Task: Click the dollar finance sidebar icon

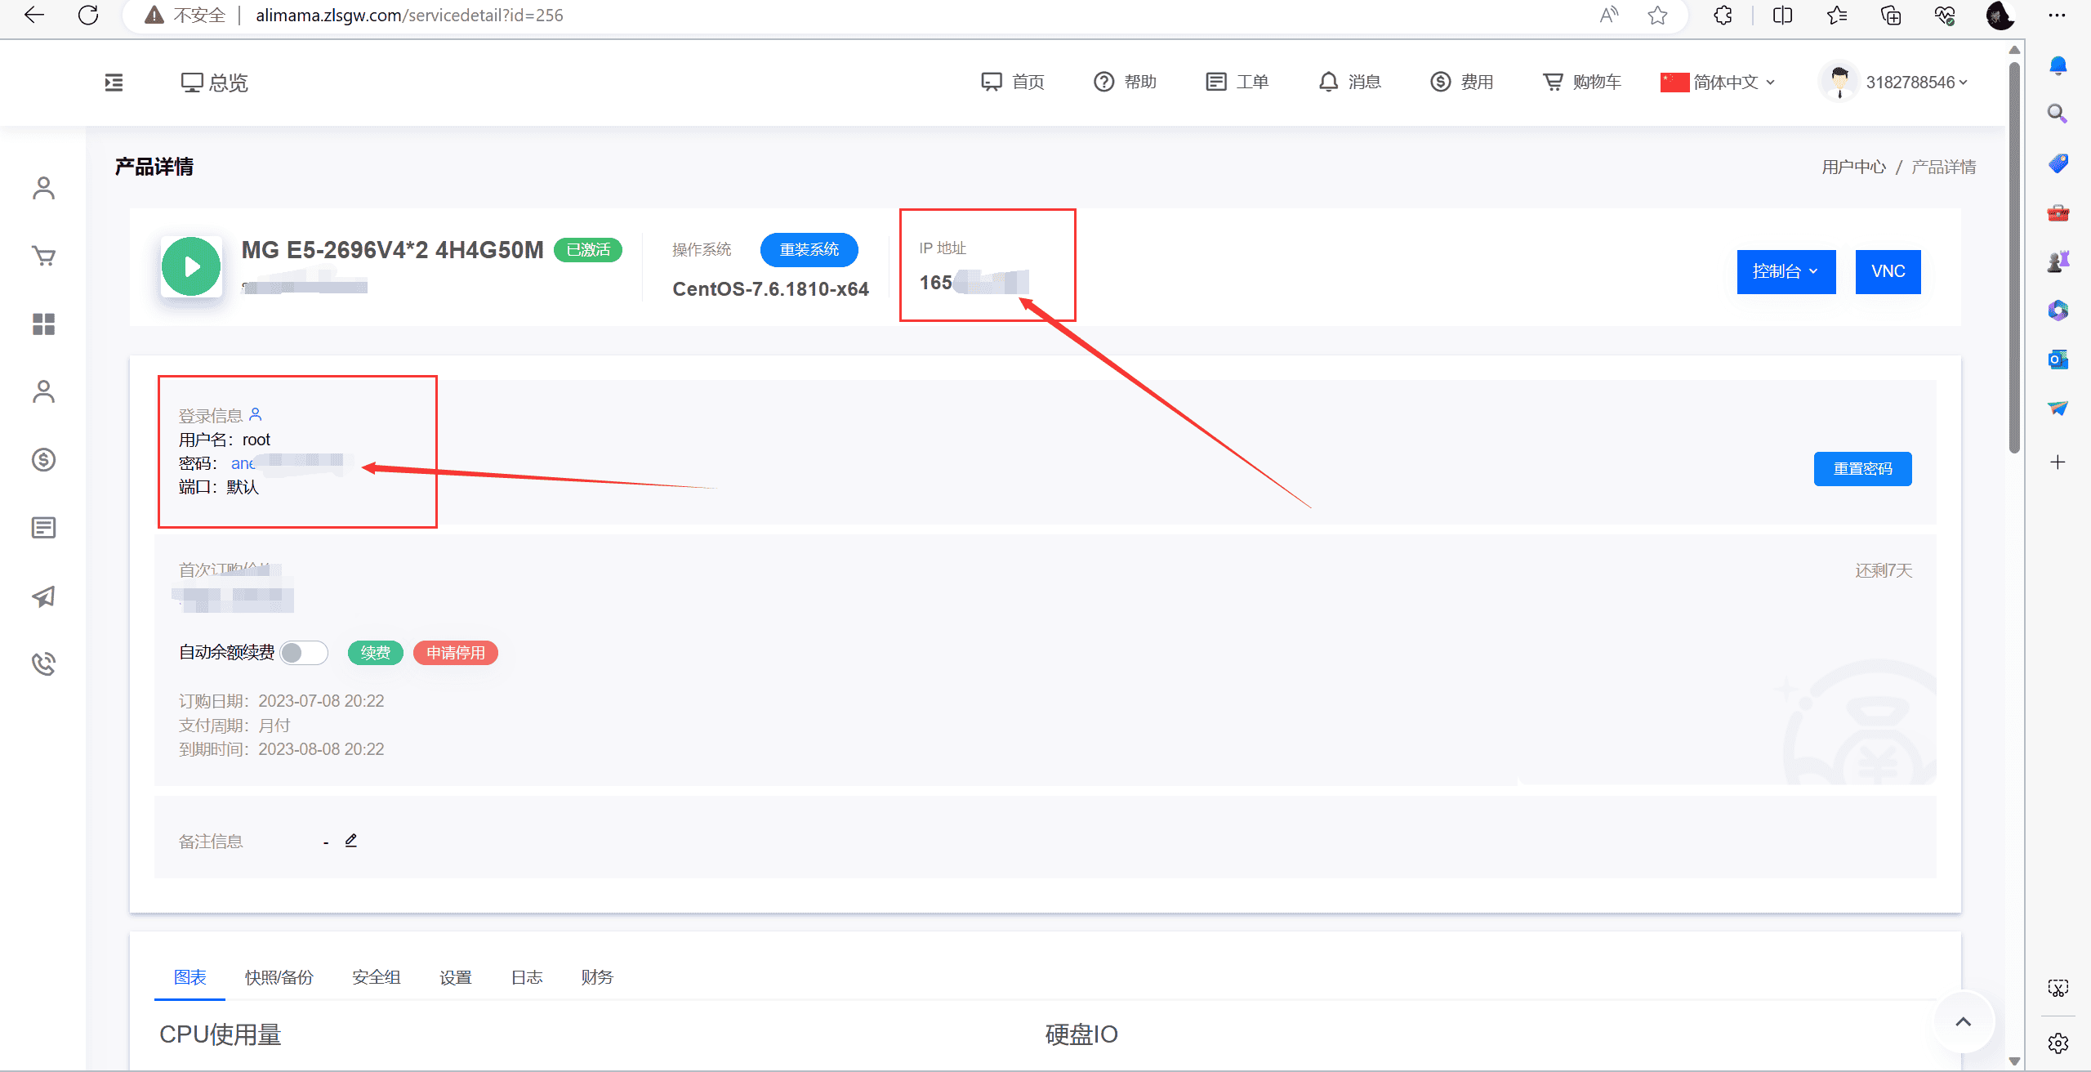Action: coord(44,460)
